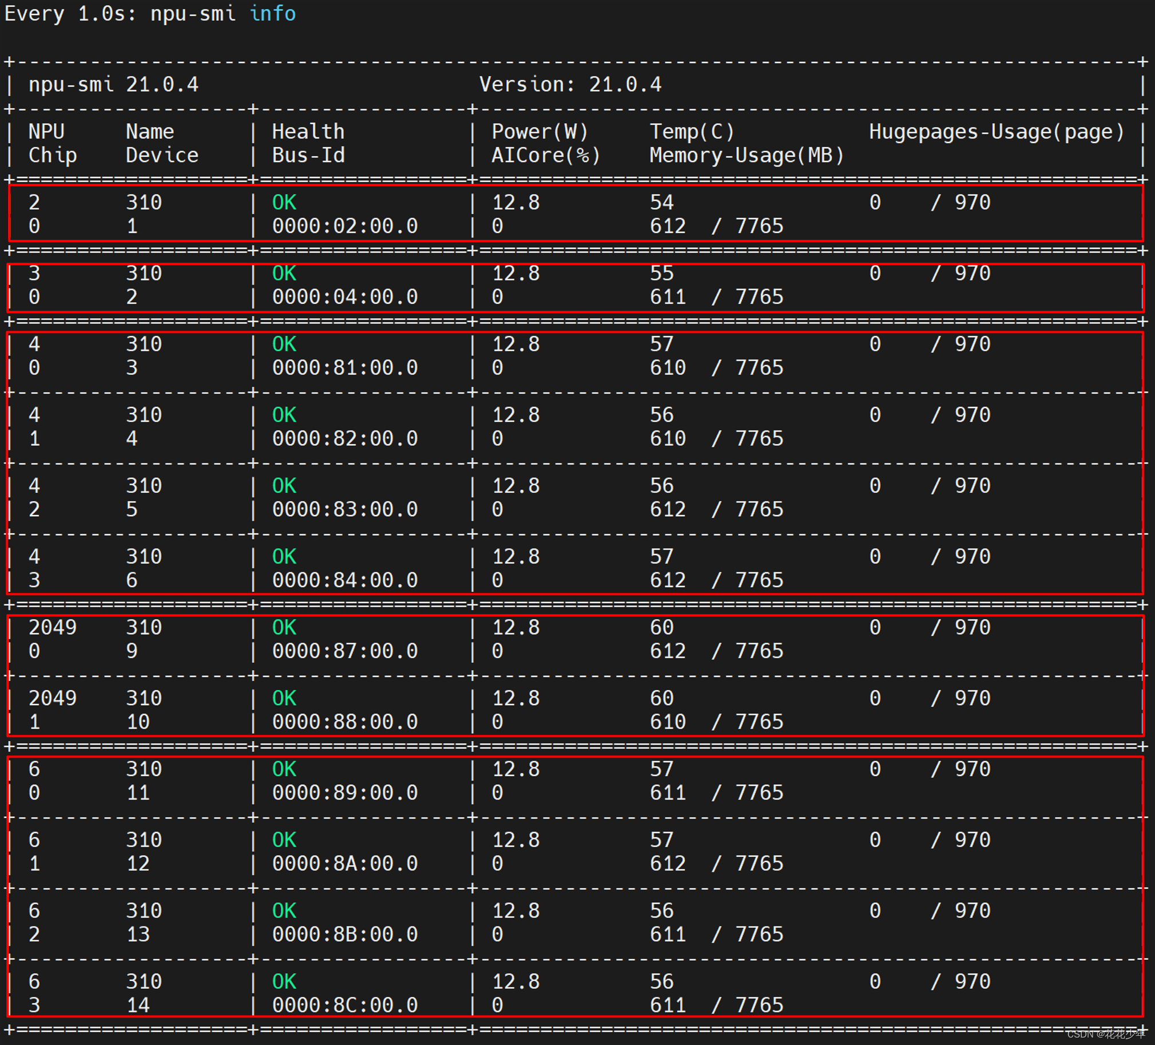Image resolution: width=1155 pixels, height=1045 pixels.
Task: Click the 'Health' column header
Action: click(x=308, y=132)
